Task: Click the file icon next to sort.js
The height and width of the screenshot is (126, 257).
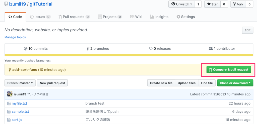Action: click(x=9, y=120)
